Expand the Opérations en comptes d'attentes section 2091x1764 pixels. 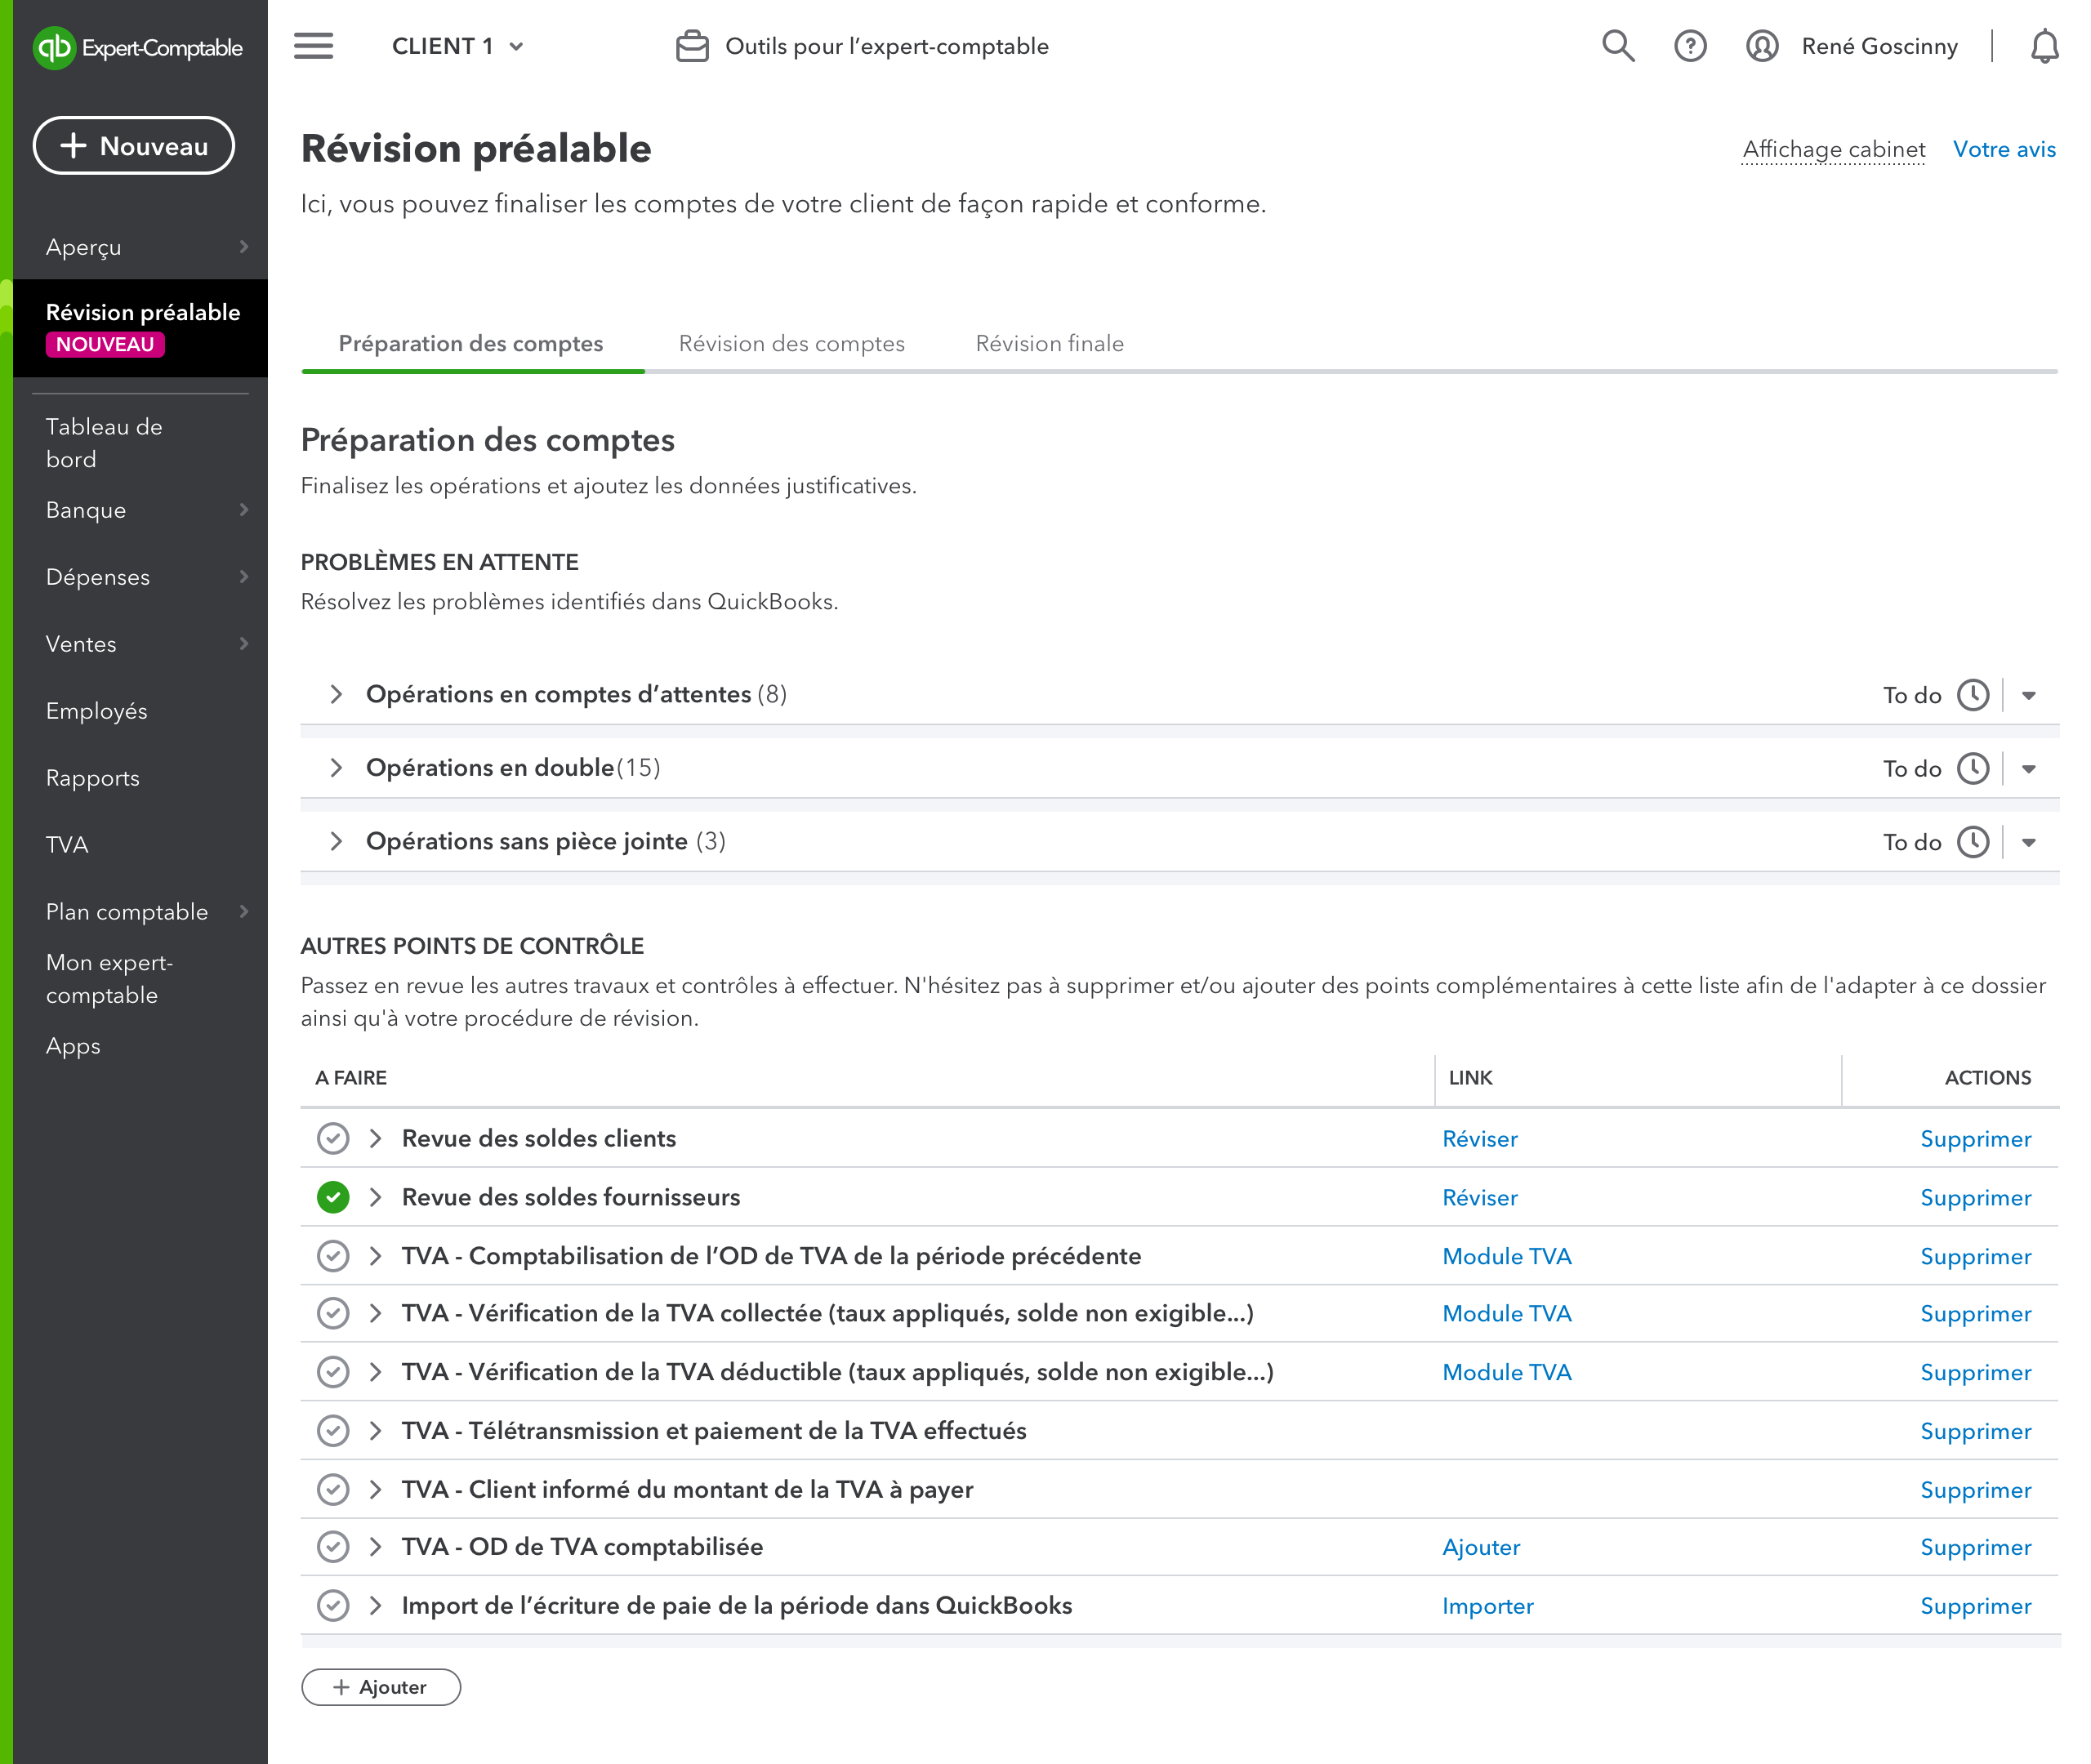pos(336,695)
